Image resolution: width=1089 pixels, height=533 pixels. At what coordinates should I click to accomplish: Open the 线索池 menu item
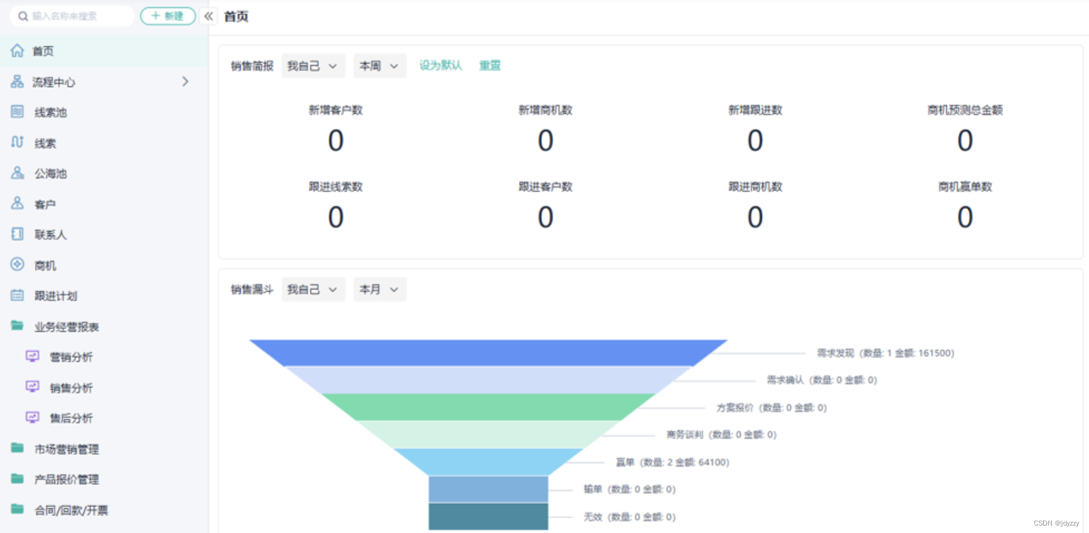(104, 112)
